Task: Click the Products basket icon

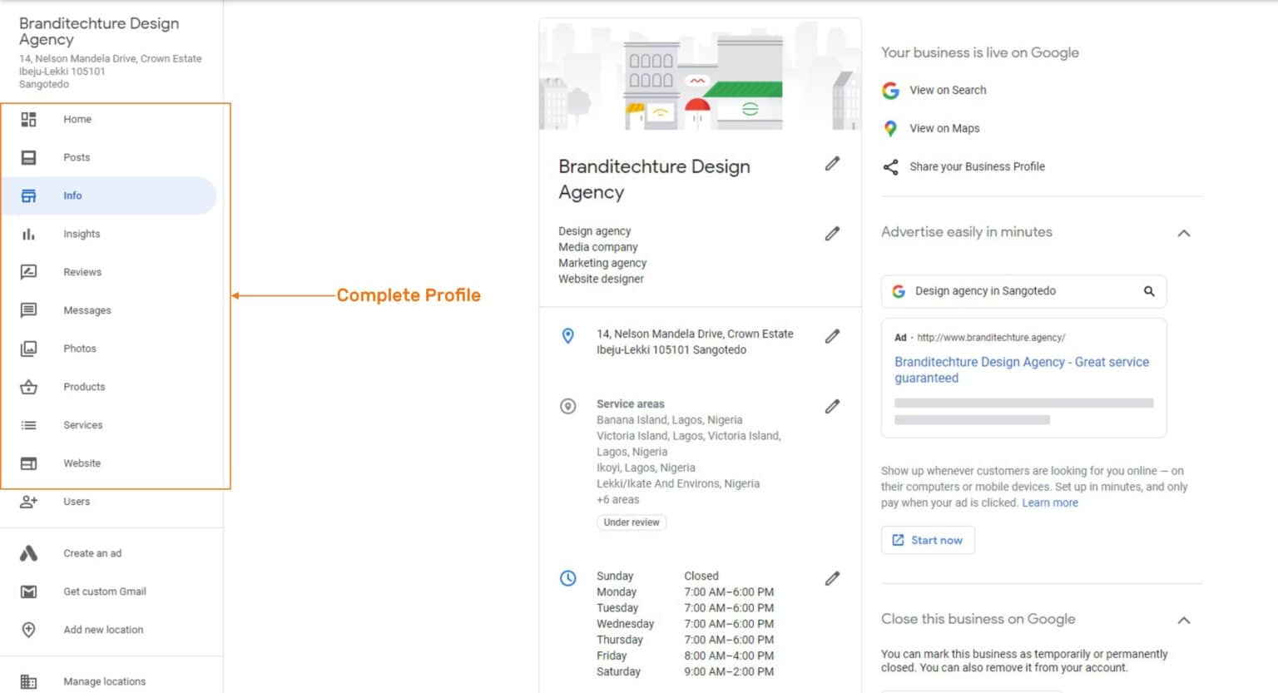Action: click(x=28, y=387)
